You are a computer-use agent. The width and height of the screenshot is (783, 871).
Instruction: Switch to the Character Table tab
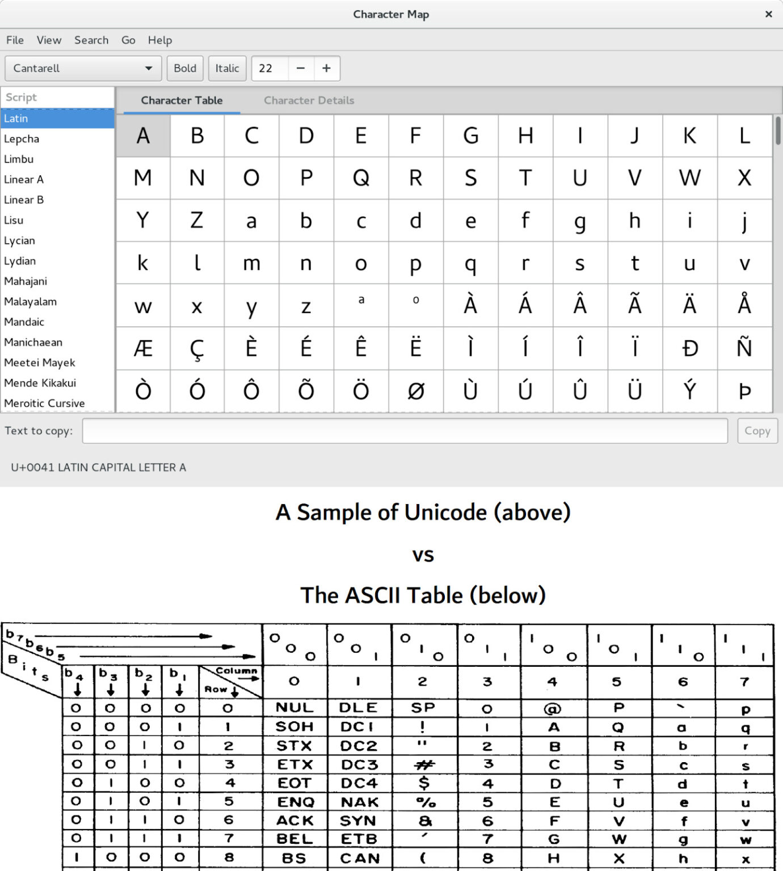[x=182, y=100]
